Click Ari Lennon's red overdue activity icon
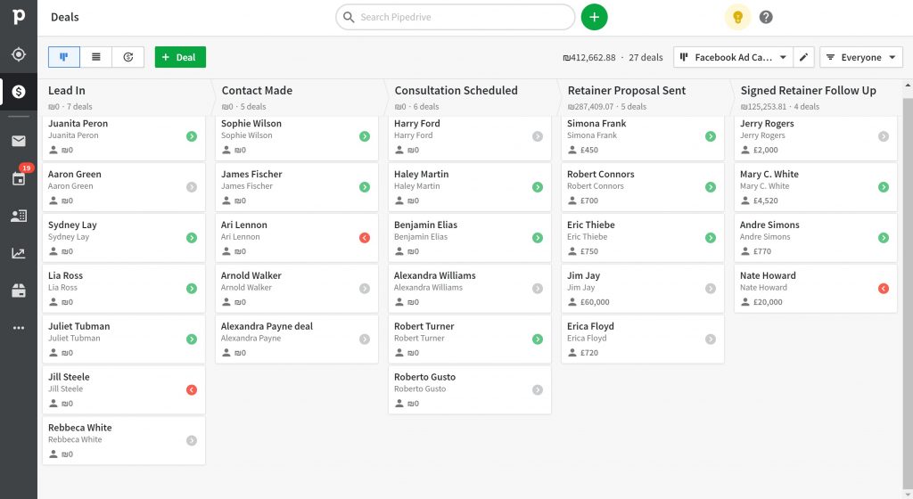913x499 pixels. (x=365, y=238)
